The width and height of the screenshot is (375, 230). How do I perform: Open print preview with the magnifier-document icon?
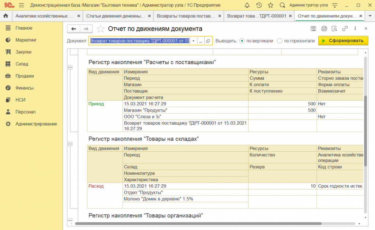pos(334,29)
